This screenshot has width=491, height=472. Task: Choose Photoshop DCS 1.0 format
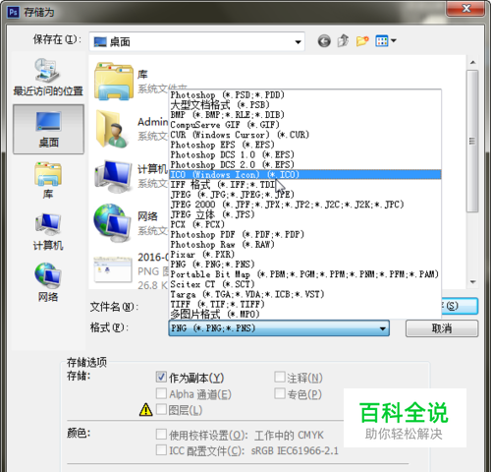(305, 154)
